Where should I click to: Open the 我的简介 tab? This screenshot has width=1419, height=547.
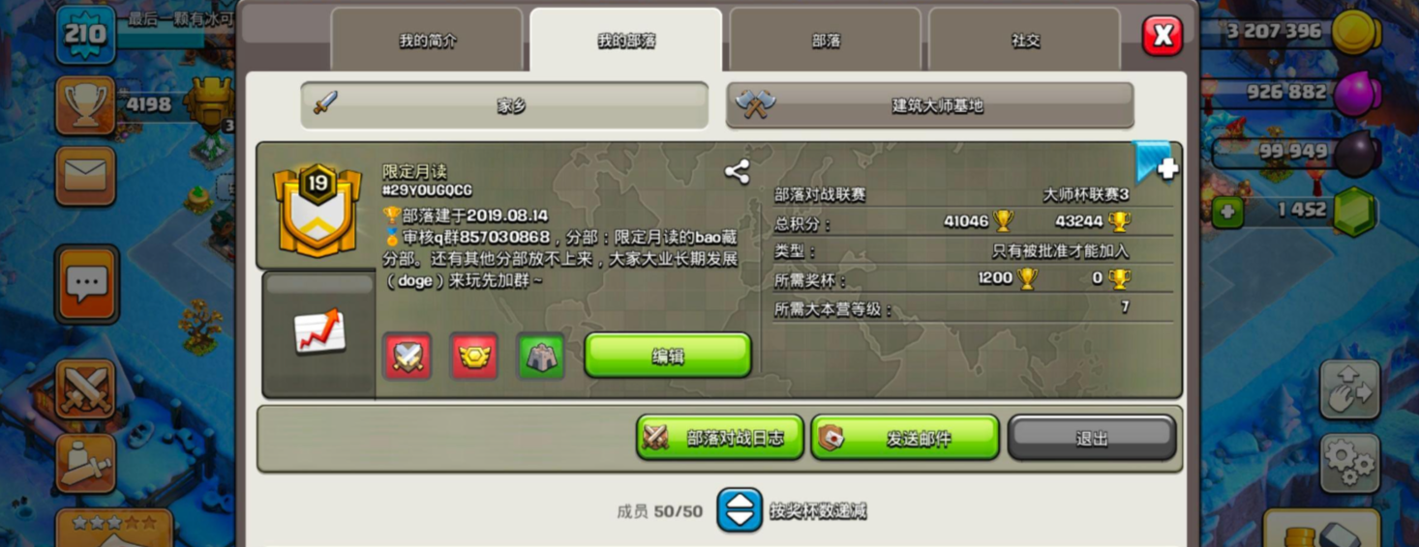tap(427, 41)
